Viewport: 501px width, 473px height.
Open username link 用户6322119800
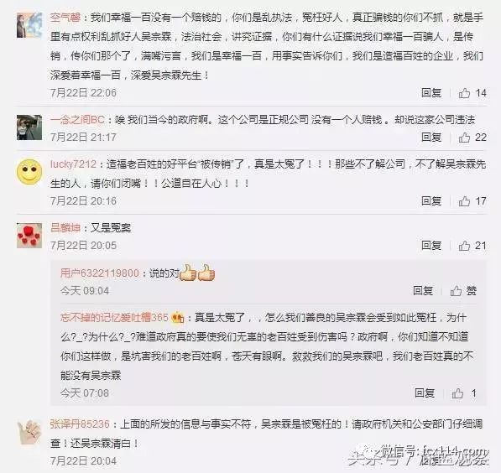100,273
